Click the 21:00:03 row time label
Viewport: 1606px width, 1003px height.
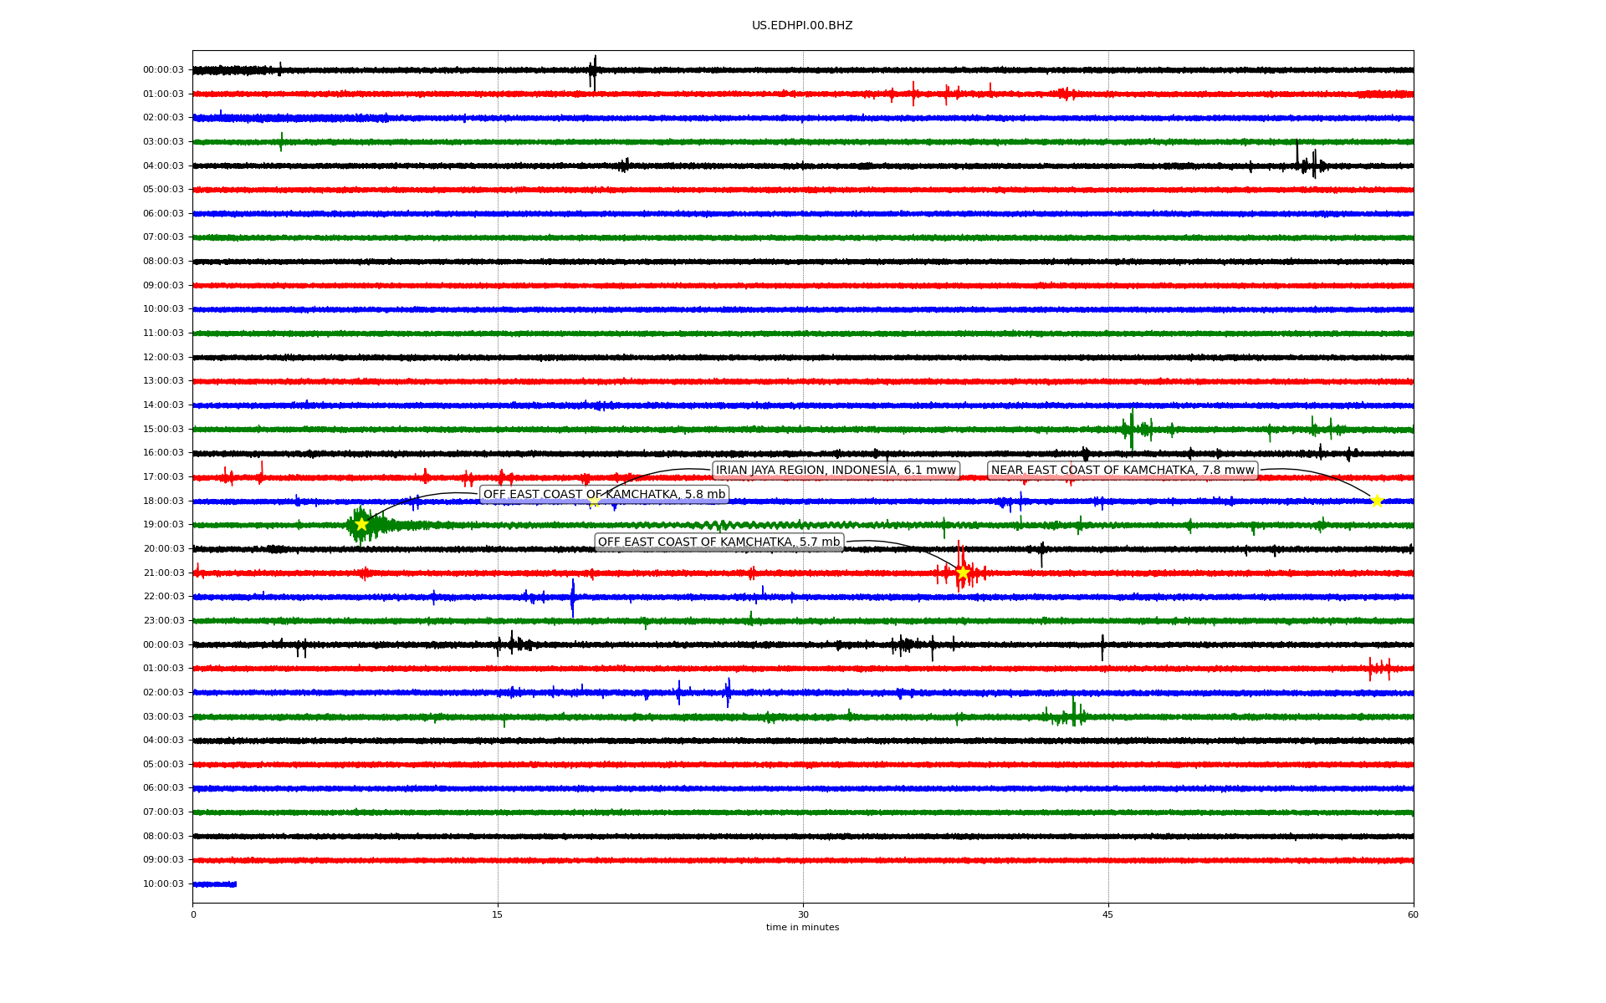163,573
